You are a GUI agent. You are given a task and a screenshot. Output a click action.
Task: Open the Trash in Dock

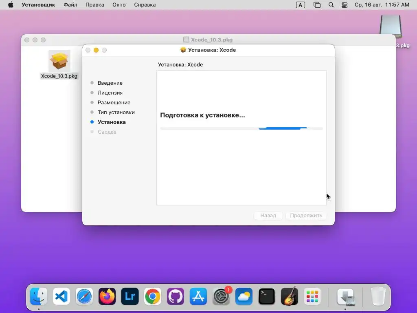pyautogui.click(x=378, y=296)
